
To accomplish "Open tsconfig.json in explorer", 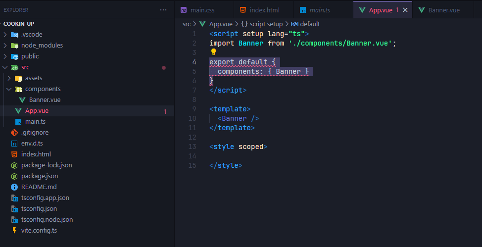I will point(39,209).
